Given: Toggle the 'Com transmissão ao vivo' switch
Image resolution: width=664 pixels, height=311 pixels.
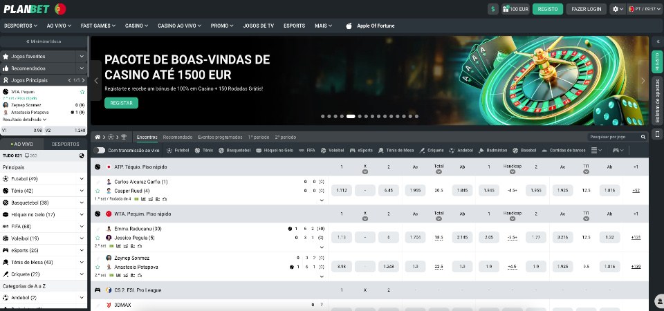Looking at the screenshot, I should pos(100,150).
